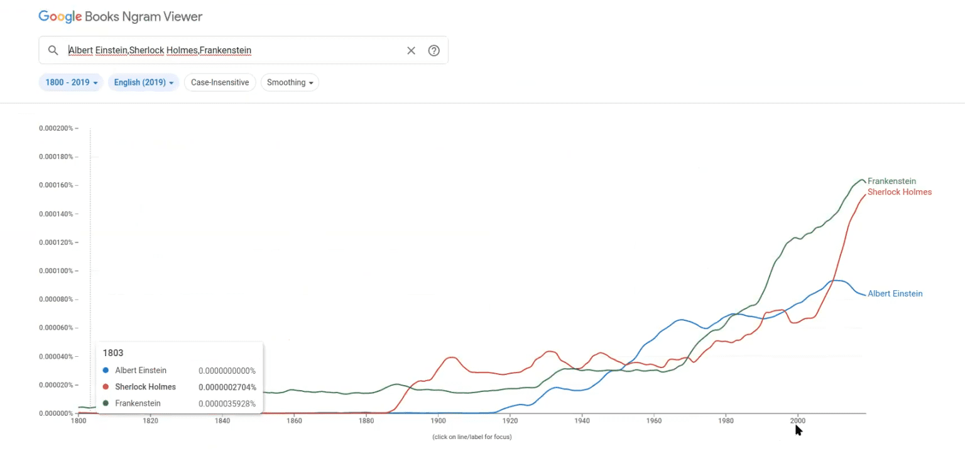Image resolution: width=965 pixels, height=451 pixels.
Task: Select the Sherlock Holmes chart label
Action: click(x=900, y=192)
